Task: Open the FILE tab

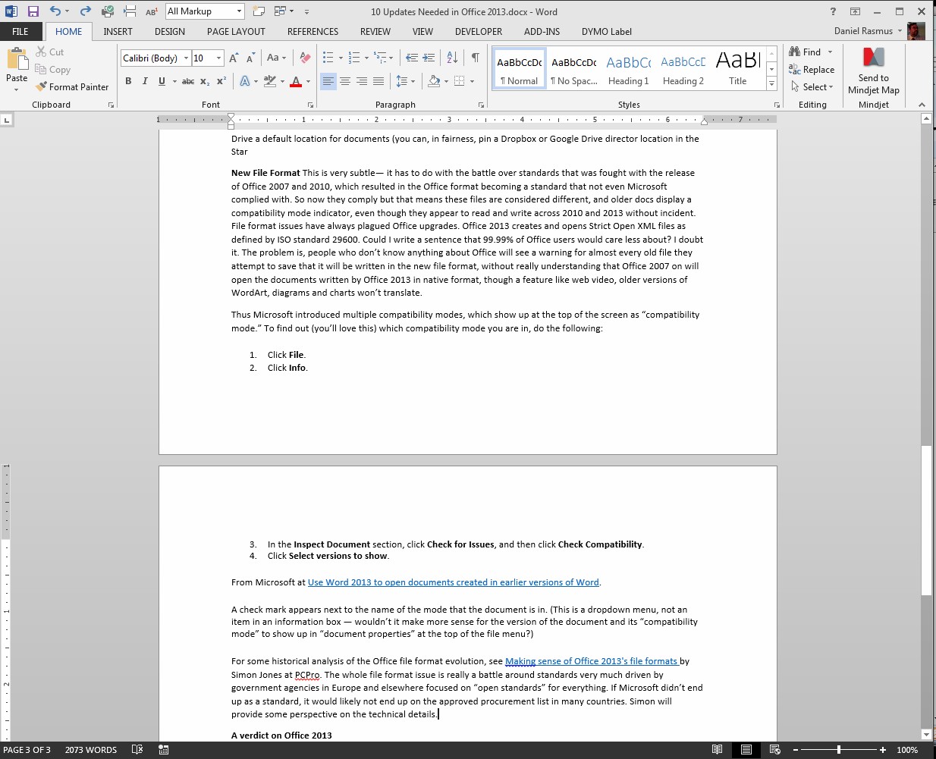Action: [20, 32]
